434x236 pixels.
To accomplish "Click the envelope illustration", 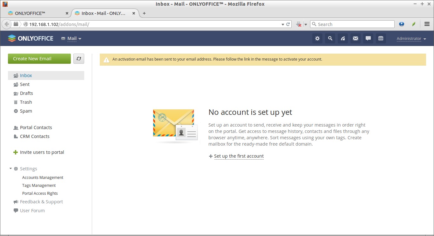I will (175, 126).
